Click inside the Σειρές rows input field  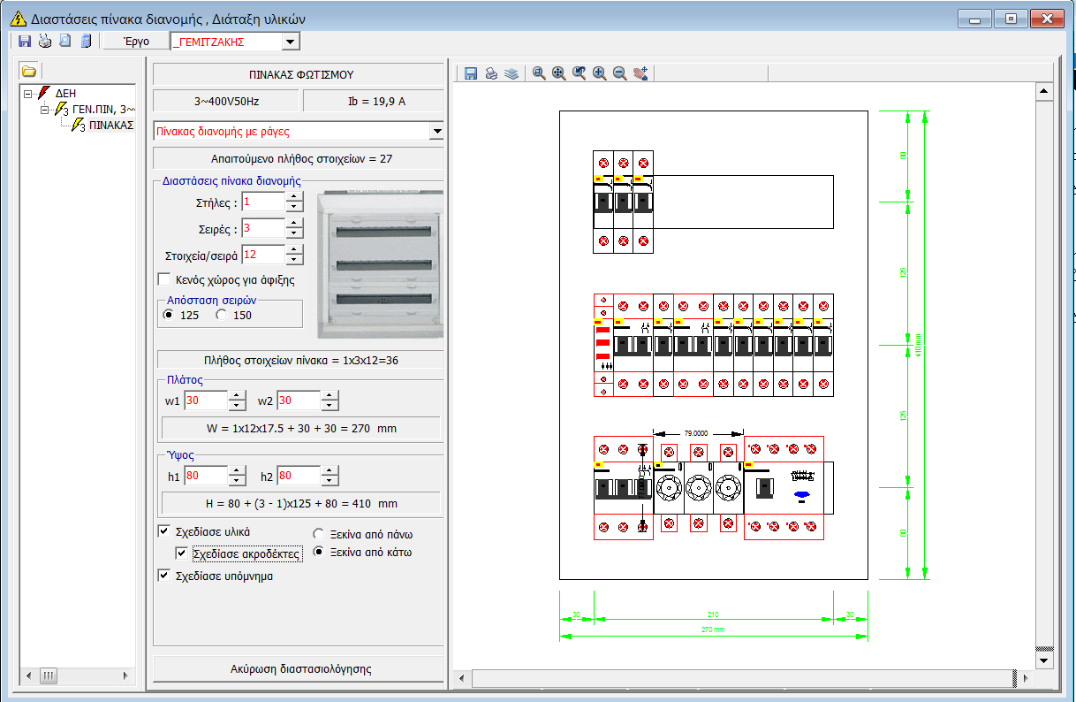click(x=262, y=229)
